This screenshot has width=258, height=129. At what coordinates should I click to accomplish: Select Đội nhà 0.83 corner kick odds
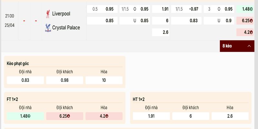(x=25, y=80)
